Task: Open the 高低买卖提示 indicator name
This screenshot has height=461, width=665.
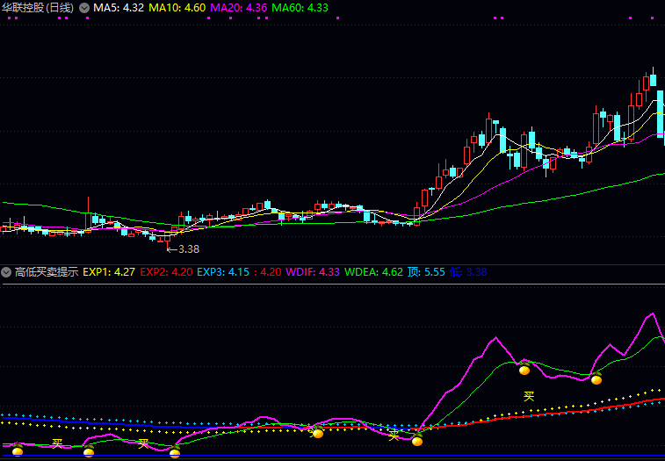Action: coord(46,272)
